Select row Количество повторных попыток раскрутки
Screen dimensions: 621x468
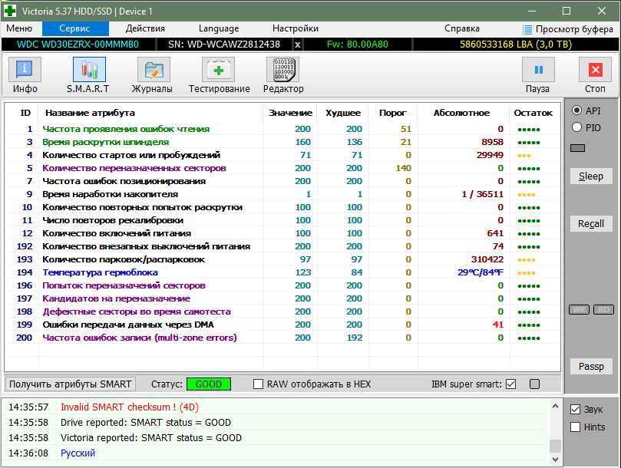pos(282,207)
